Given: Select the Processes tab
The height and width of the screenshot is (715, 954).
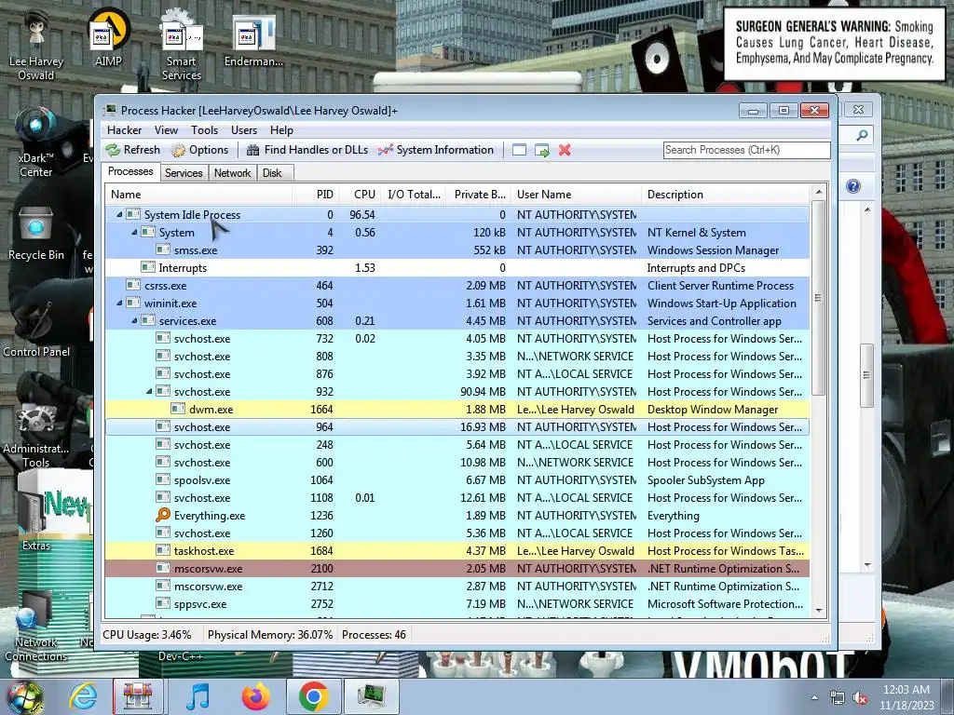Looking at the screenshot, I should coord(130,171).
